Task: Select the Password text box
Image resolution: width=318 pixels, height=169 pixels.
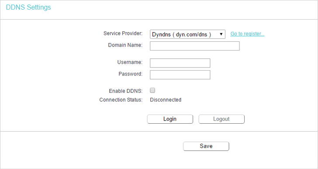Action: tap(180, 74)
